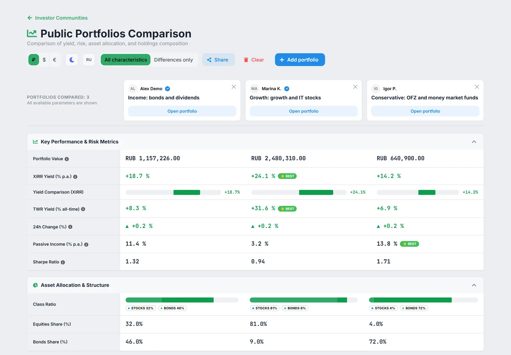Select ruble currency button
The height and width of the screenshot is (355, 511).
(34, 60)
